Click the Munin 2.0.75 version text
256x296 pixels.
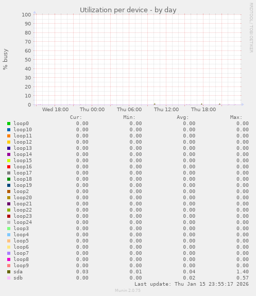[x=128, y=290]
